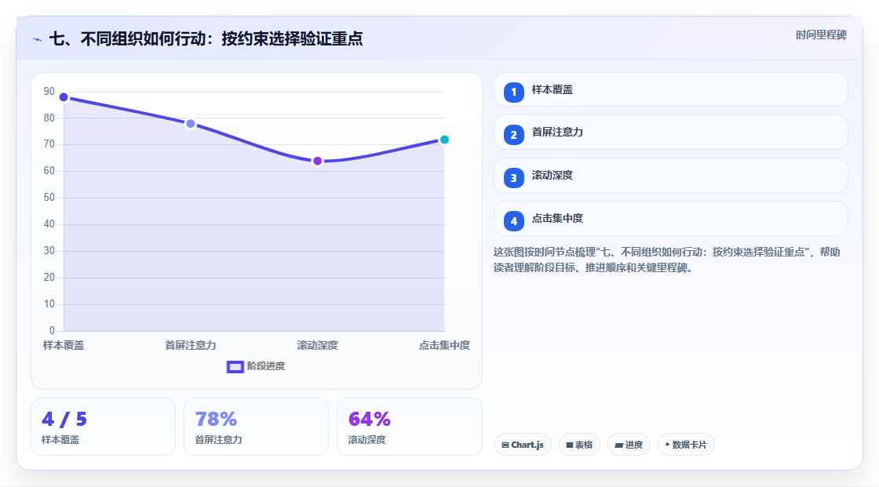Toggle the 阶段进度 legend item
The image size is (879, 487).
pyautogui.click(x=256, y=366)
